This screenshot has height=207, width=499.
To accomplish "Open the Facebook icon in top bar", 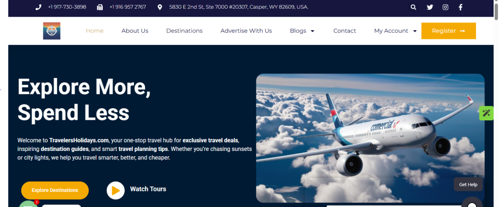I will coord(460,7).
